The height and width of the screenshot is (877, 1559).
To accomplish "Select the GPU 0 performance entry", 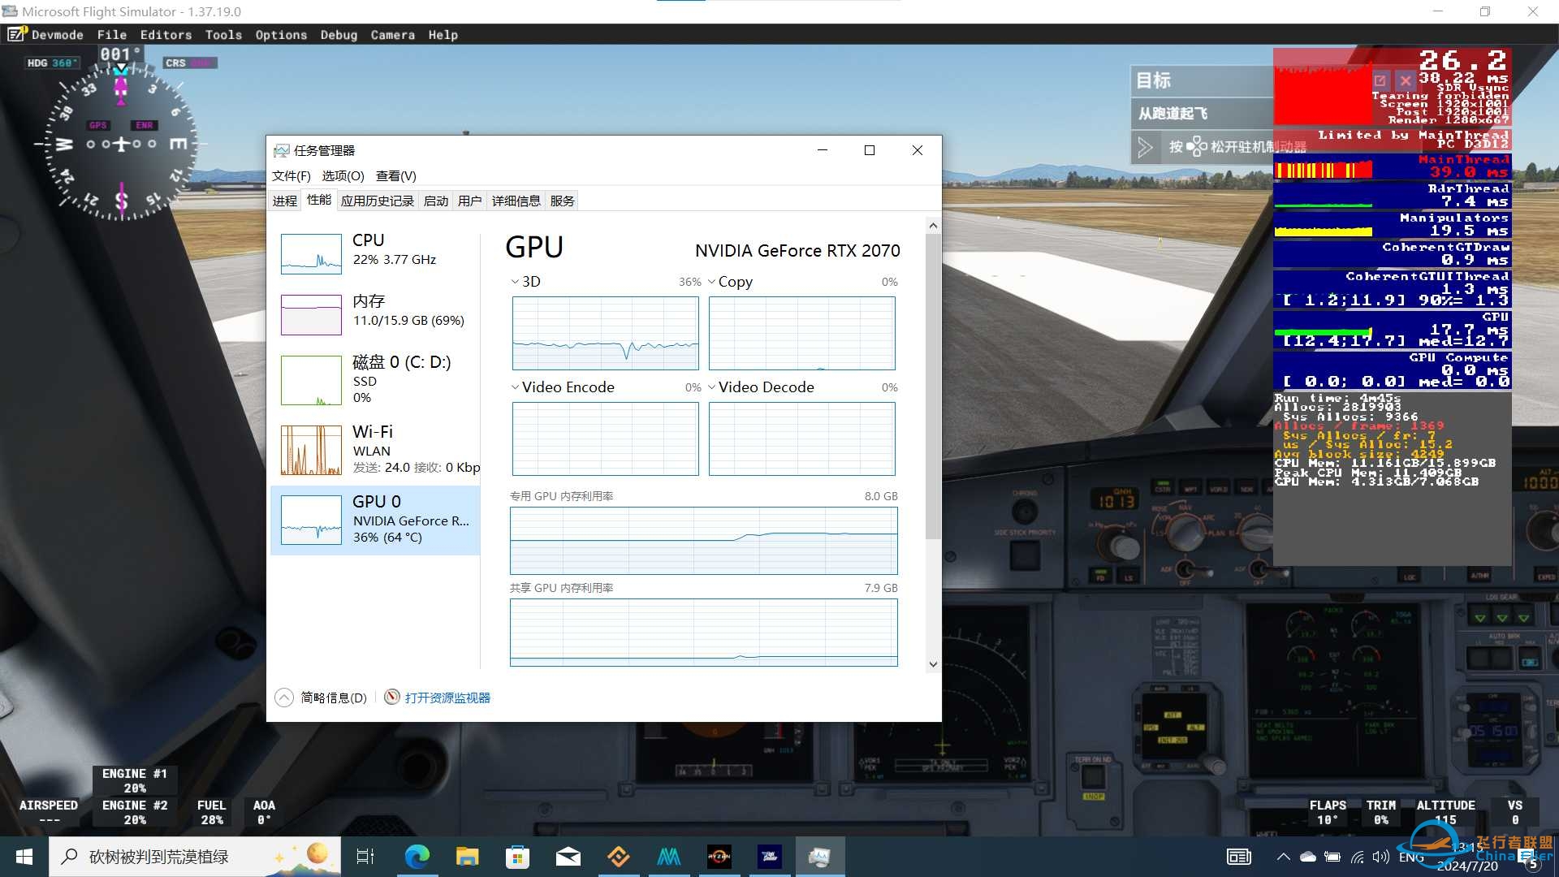I will coord(375,520).
